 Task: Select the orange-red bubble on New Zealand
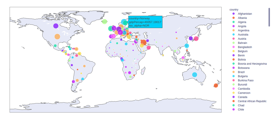tap(216, 85)
